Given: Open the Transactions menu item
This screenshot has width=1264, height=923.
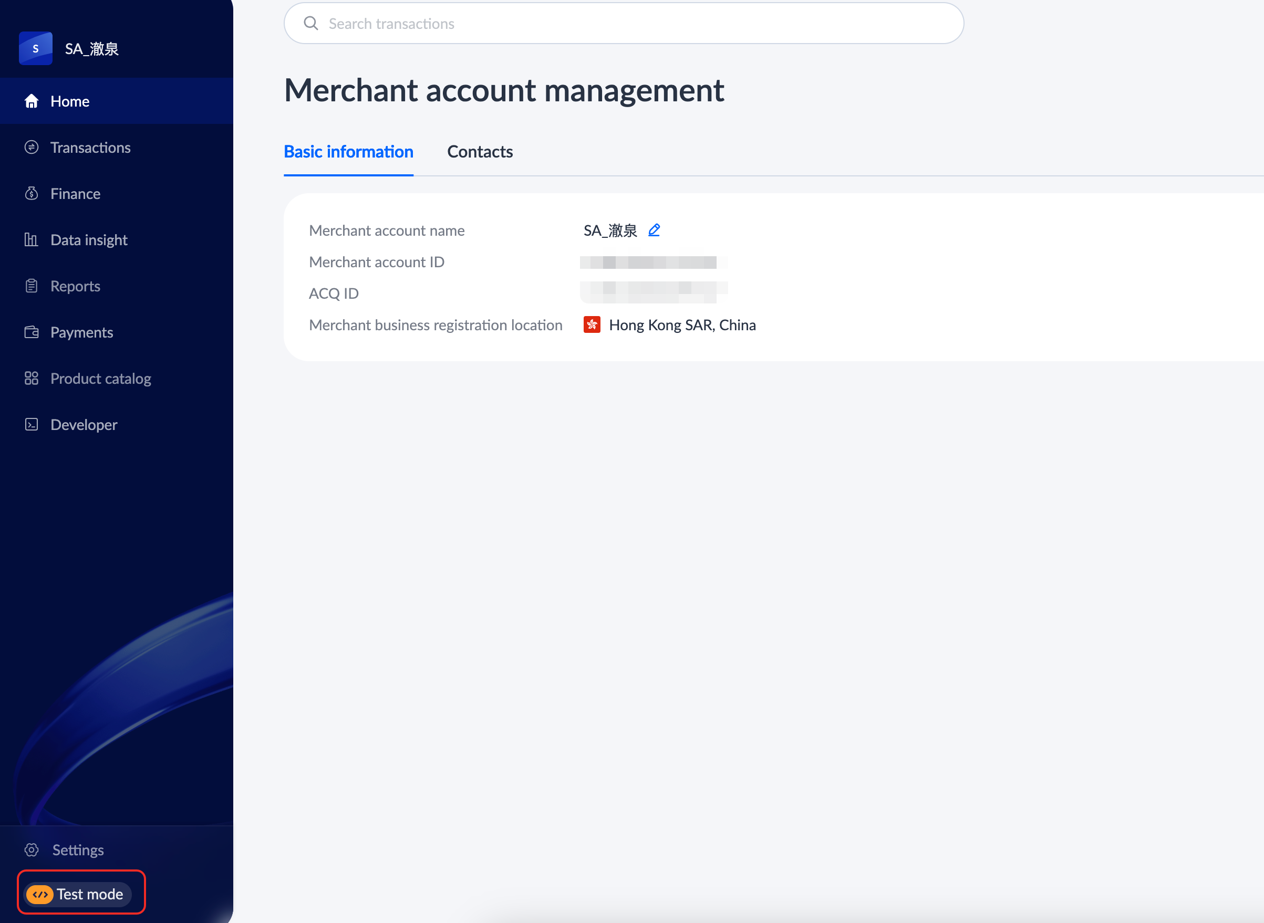Looking at the screenshot, I should point(90,148).
